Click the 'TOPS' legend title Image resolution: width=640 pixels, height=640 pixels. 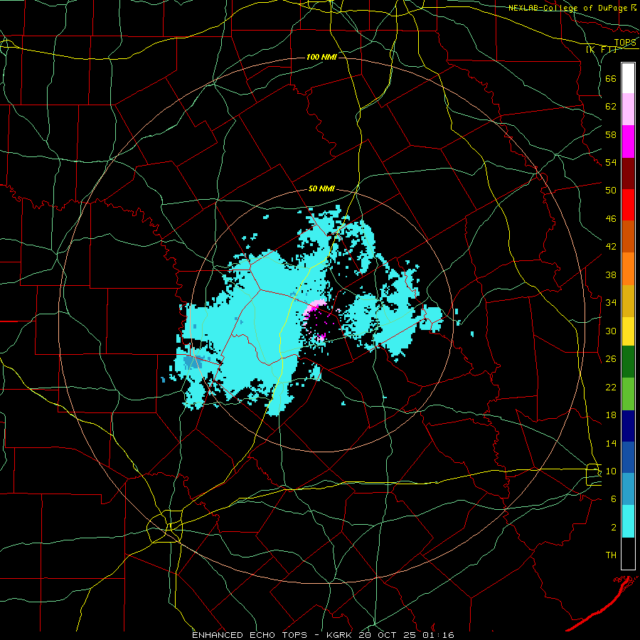click(x=625, y=43)
